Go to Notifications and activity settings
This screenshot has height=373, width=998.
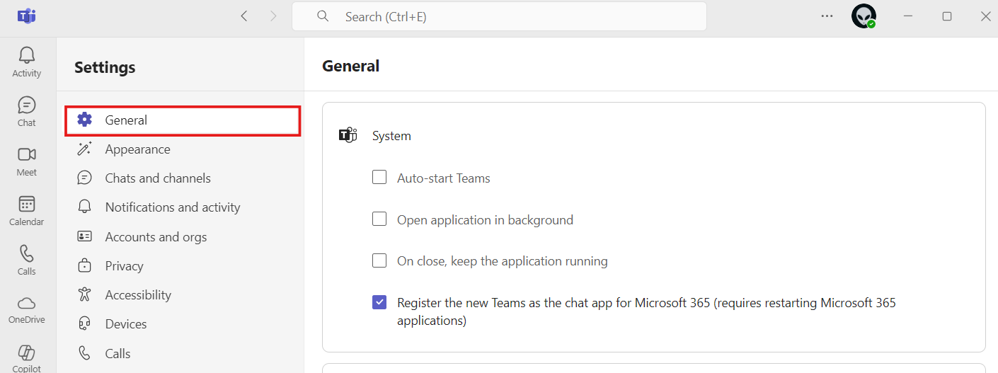point(172,207)
